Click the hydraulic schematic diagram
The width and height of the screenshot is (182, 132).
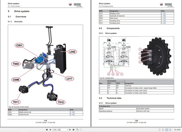[x=116, y=57]
